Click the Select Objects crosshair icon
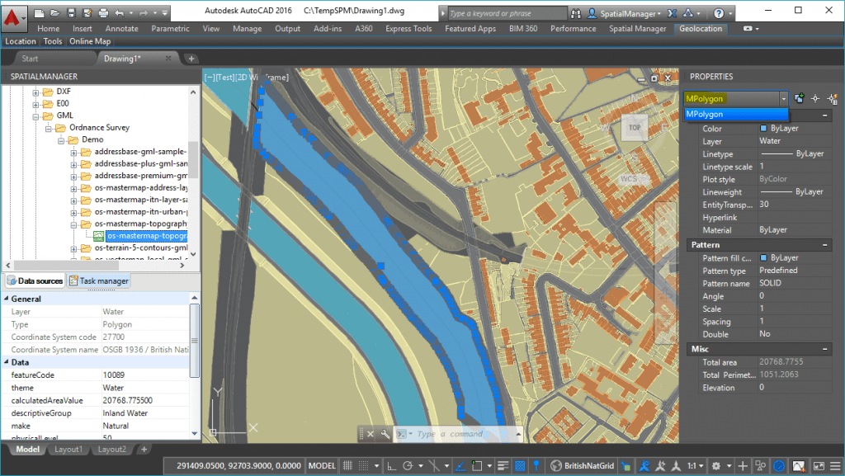This screenshot has height=476, width=845. pos(815,98)
